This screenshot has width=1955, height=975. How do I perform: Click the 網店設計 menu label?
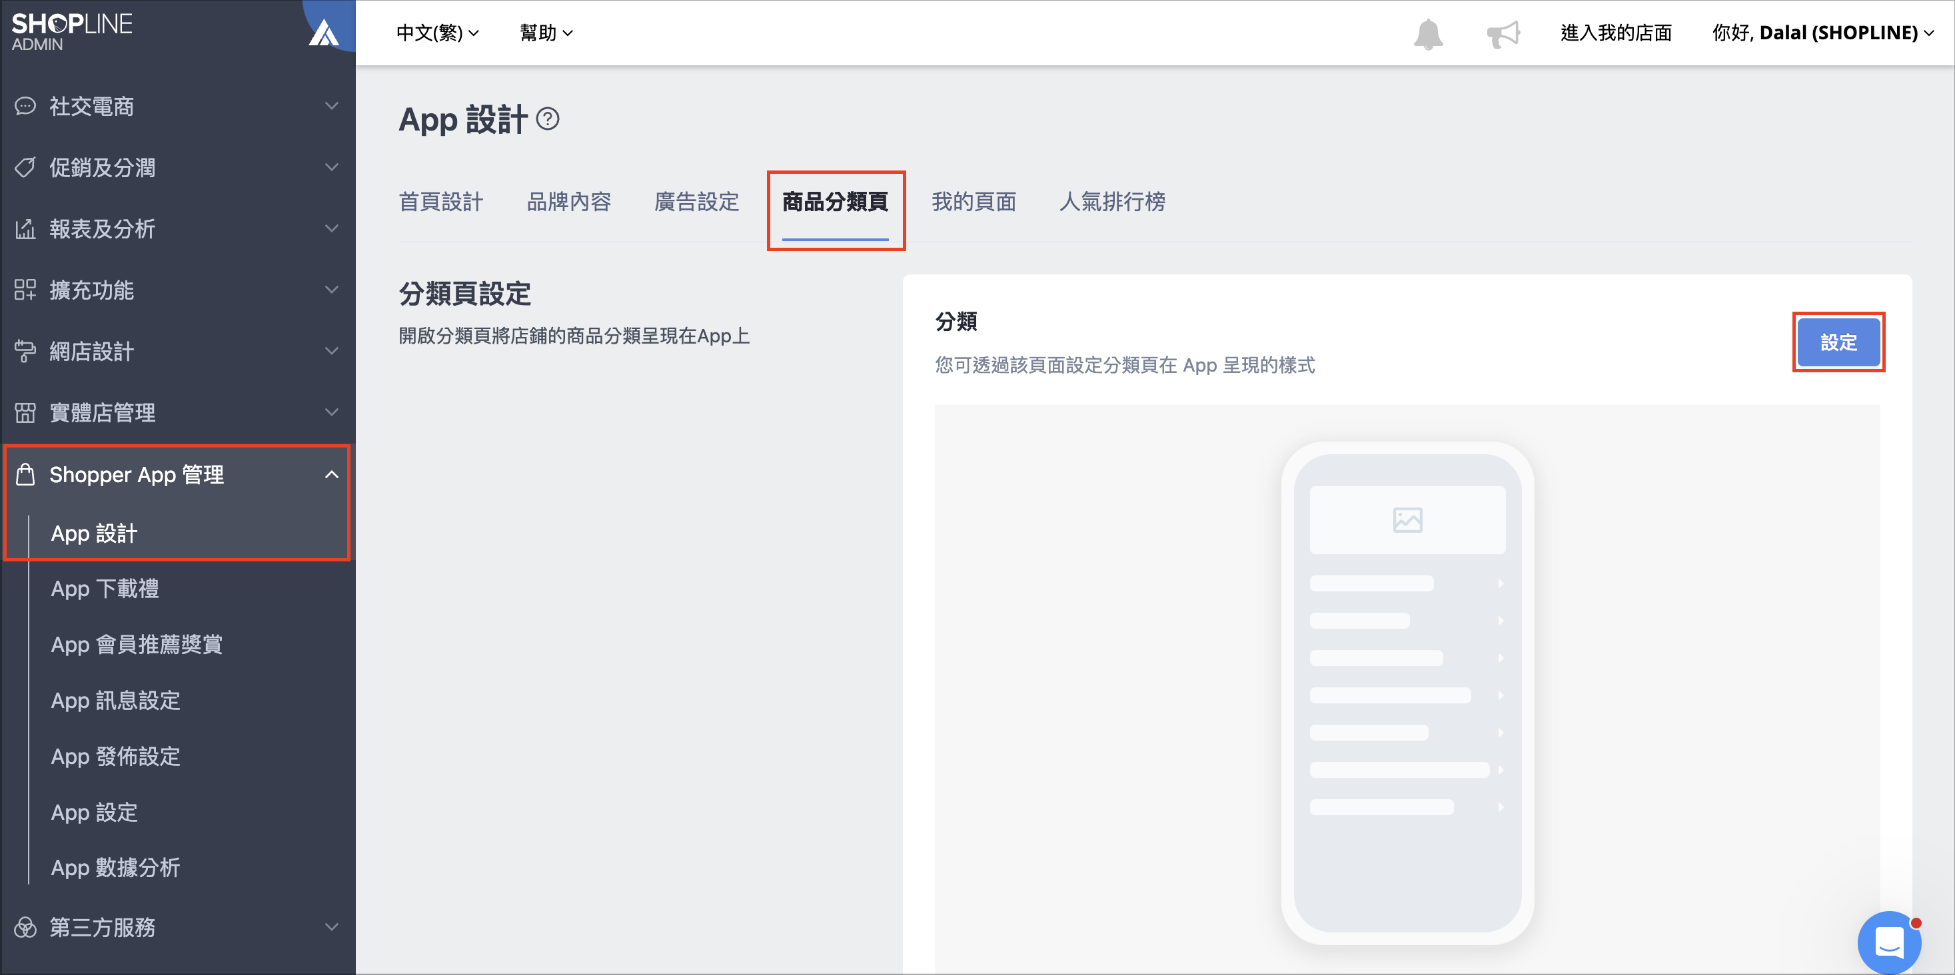pyautogui.click(x=92, y=351)
